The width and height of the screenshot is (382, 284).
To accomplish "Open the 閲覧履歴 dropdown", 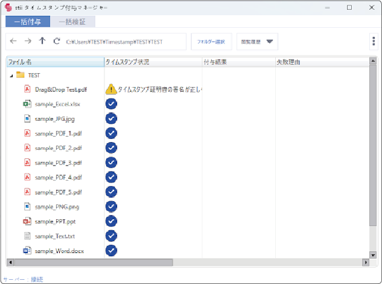I will click(258, 42).
